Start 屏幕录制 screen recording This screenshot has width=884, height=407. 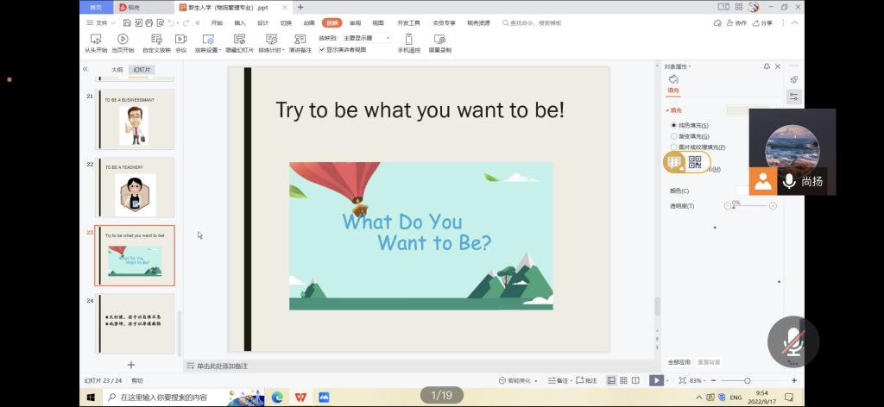tap(439, 39)
